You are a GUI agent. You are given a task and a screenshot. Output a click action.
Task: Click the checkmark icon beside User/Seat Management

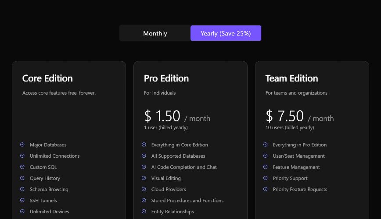tap(265, 155)
